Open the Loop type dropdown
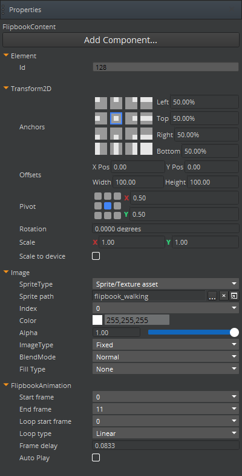242x476 pixels. [166, 433]
